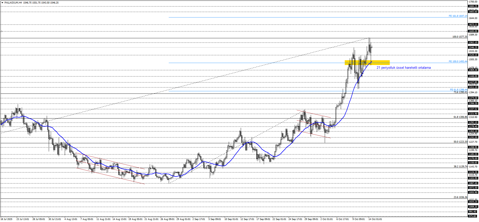Viewport: 479px width, 222px height.
Task: Click the 1684.25 price tag on axis
Action: pos(473,6)
